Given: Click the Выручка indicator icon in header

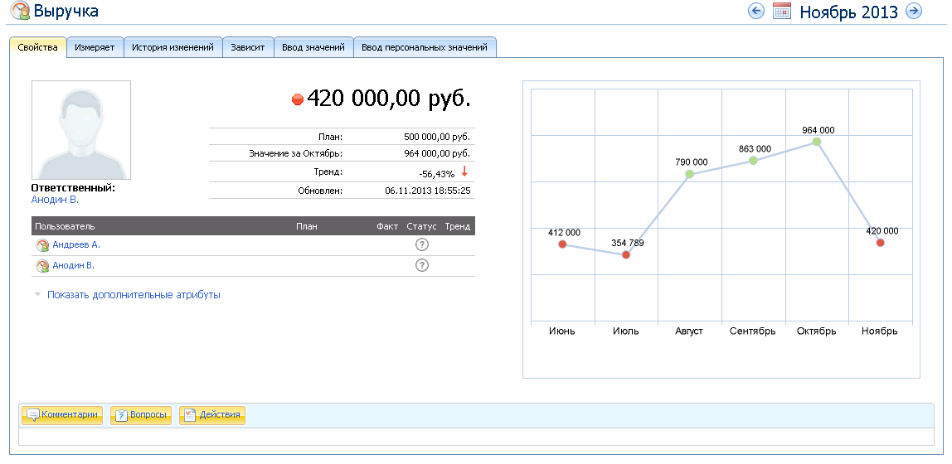Looking at the screenshot, I should [20, 12].
